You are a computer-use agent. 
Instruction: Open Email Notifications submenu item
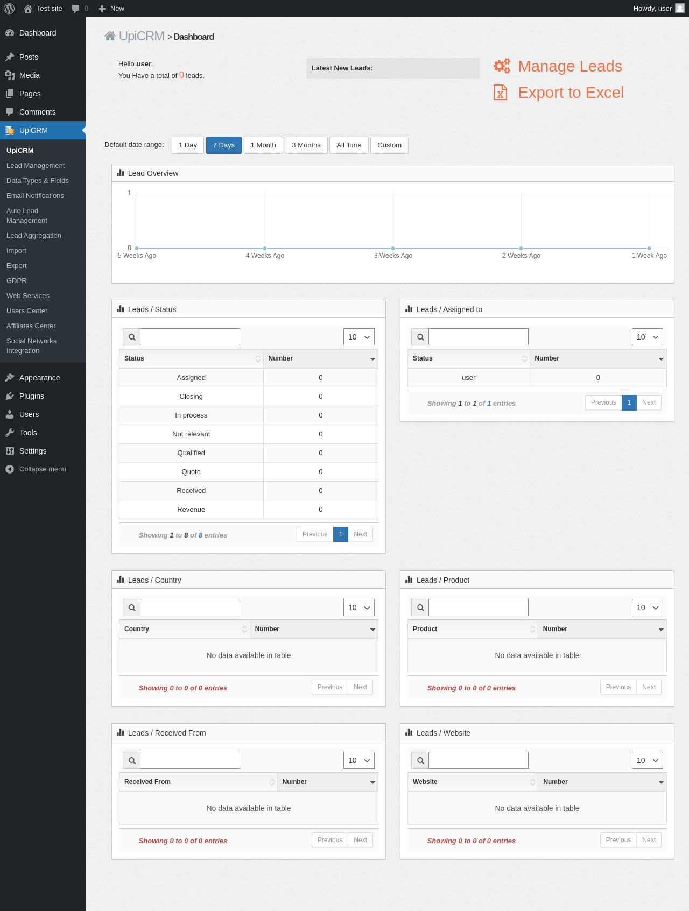pos(35,196)
